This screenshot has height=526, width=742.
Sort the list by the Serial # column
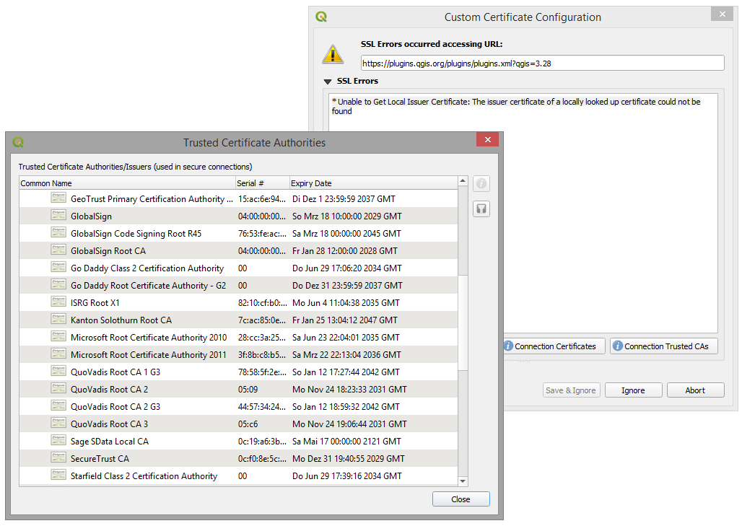(262, 183)
